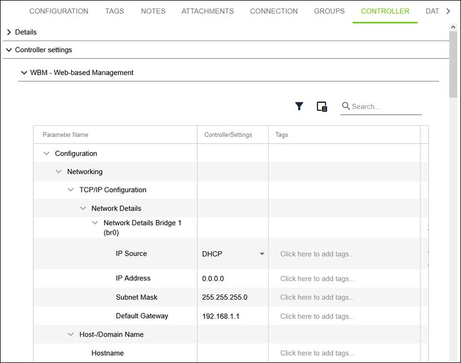Open the filter funnel icon
461x363 pixels.
(x=299, y=106)
